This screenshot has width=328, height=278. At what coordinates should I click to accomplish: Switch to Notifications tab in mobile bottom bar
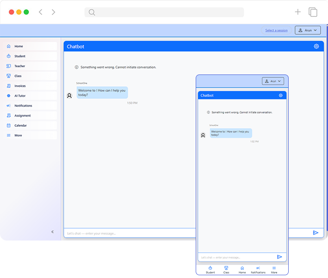258,270
